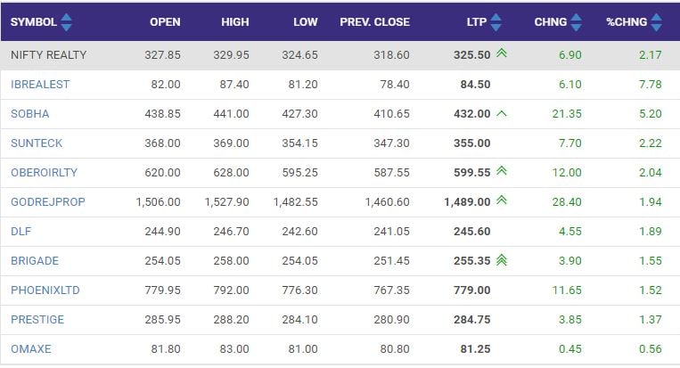This screenshot has height=368, width=680.
Task: Sort by %CHNG column arrows
Action: pyautogui.click(x=658, y=21)
